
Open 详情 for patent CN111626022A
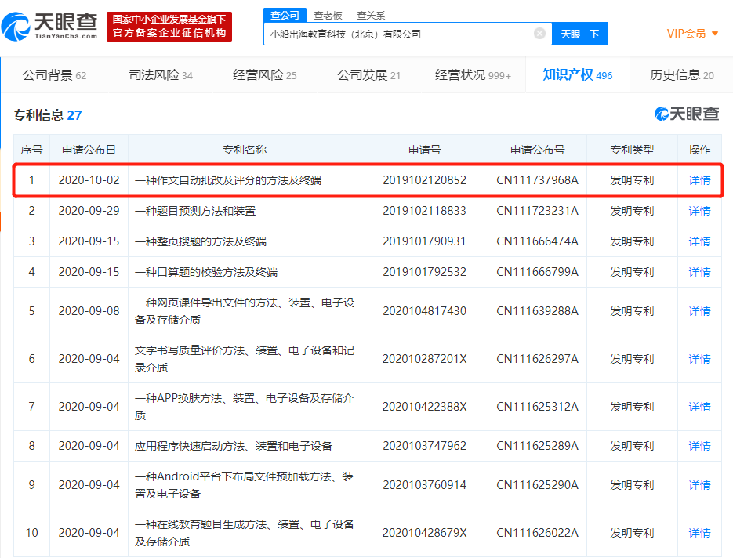[699, 533]
